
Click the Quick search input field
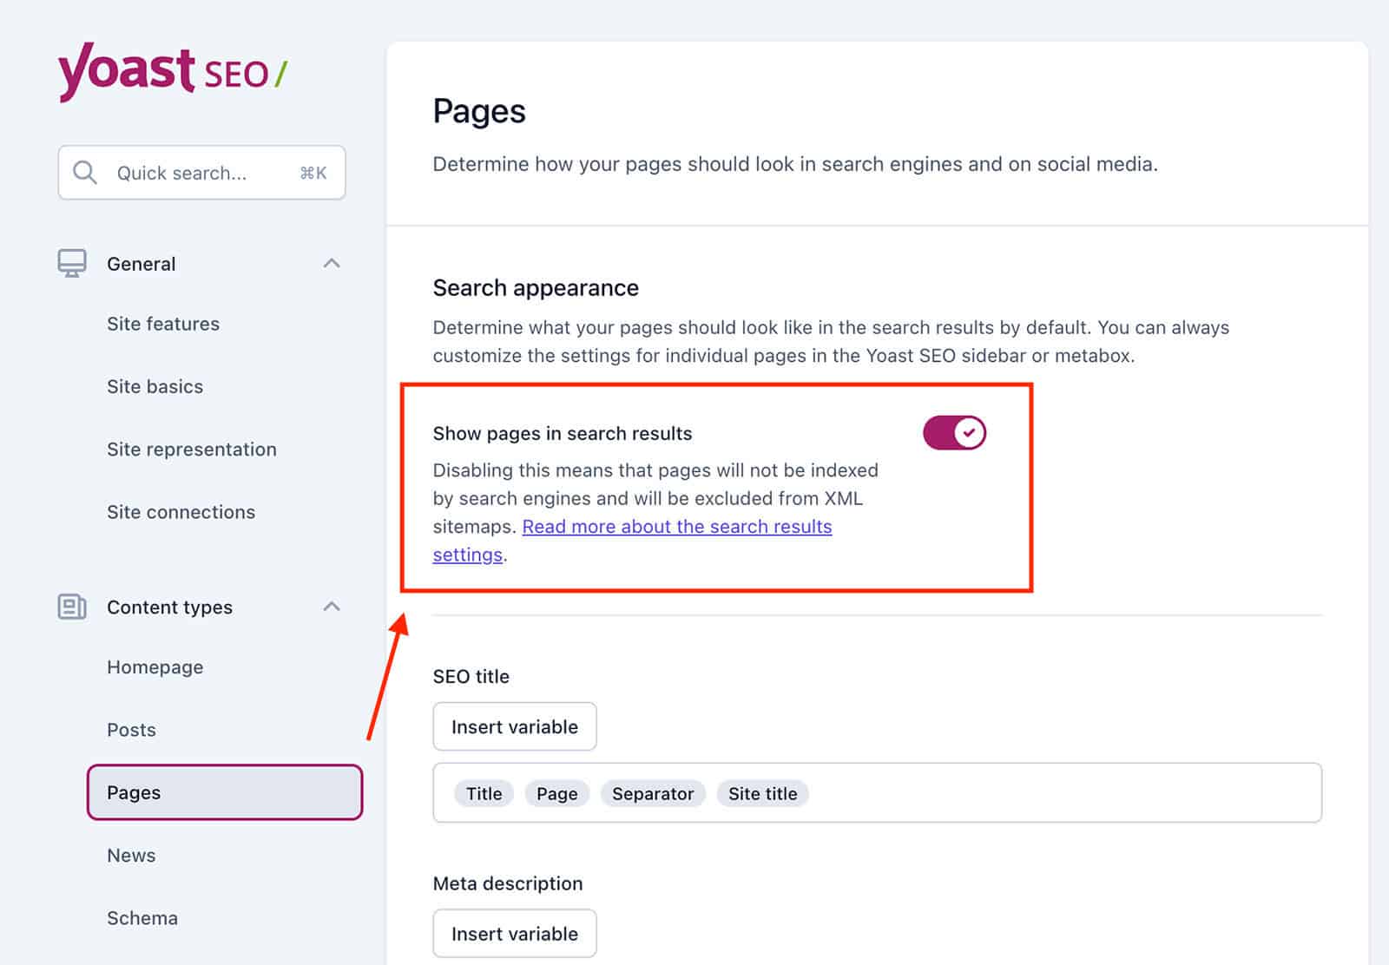coord(200,172)
